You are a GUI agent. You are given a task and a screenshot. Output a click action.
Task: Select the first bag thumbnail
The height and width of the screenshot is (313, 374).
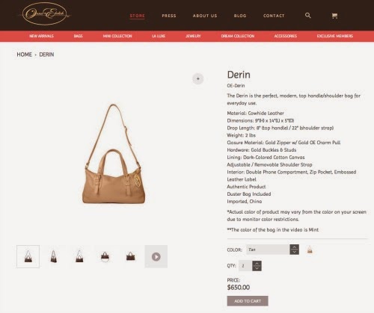28,256
